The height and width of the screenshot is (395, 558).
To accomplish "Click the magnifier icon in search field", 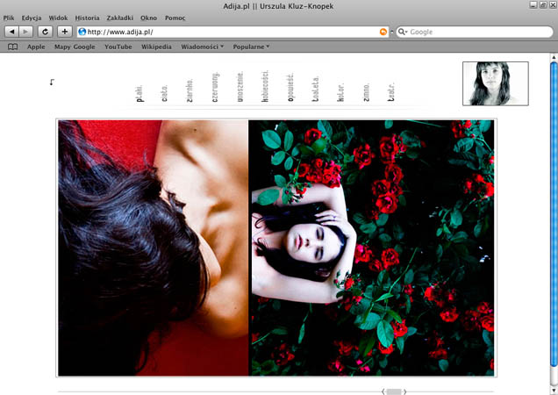I will pyautogui.click(x=404, y=32).
